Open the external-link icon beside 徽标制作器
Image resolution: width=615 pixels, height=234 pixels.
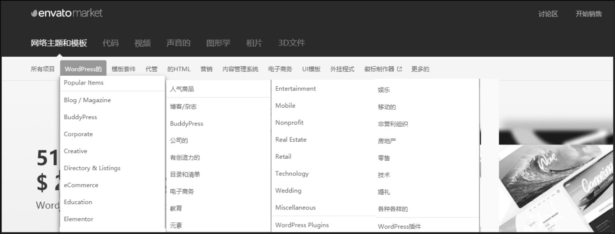point(400,69)
